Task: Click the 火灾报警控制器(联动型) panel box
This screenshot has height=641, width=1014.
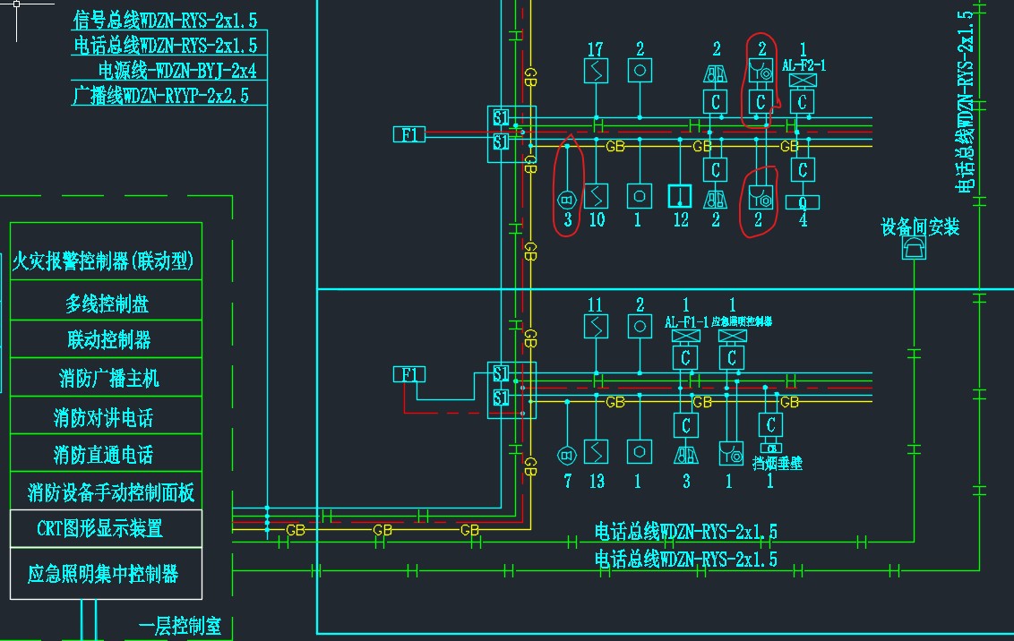Action: pos(106,252)
